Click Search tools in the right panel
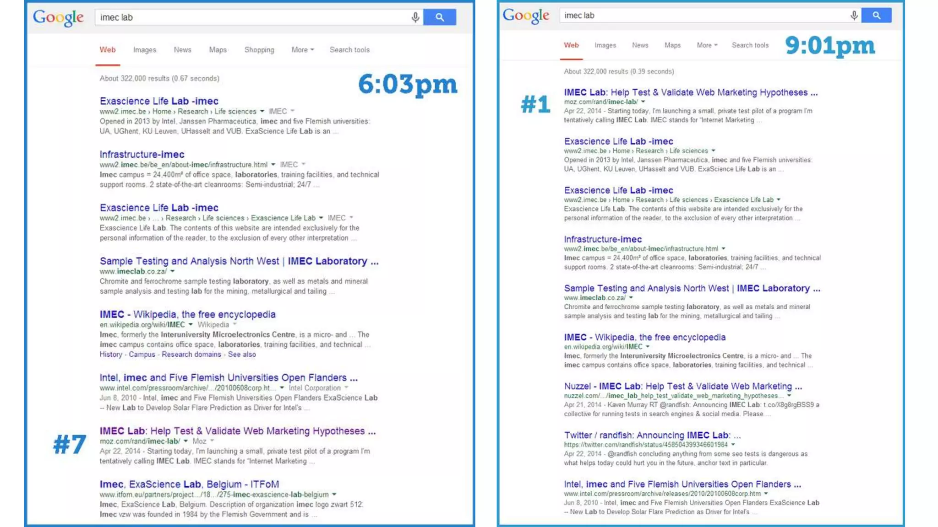938x527 pixels. [750, 45]
